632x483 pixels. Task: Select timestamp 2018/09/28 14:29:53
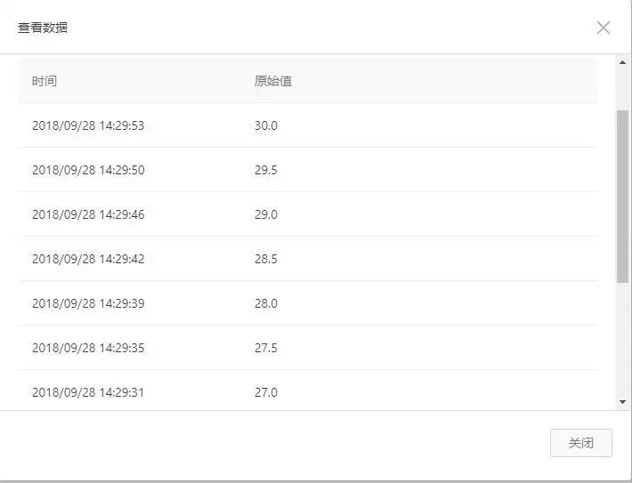88,125
